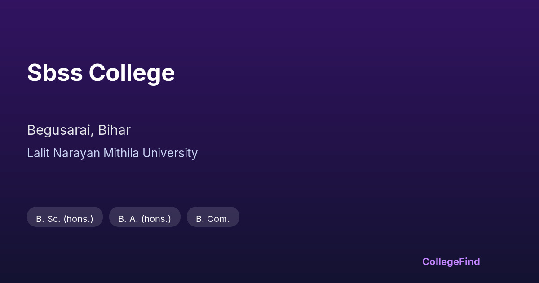Click the city name 'Begusarai'
Viewport: 539px width, 283px height.
point(60,130)
